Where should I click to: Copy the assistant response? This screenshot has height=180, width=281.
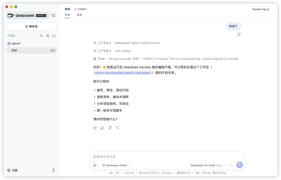pyautogui.click(x=95, y=128)
